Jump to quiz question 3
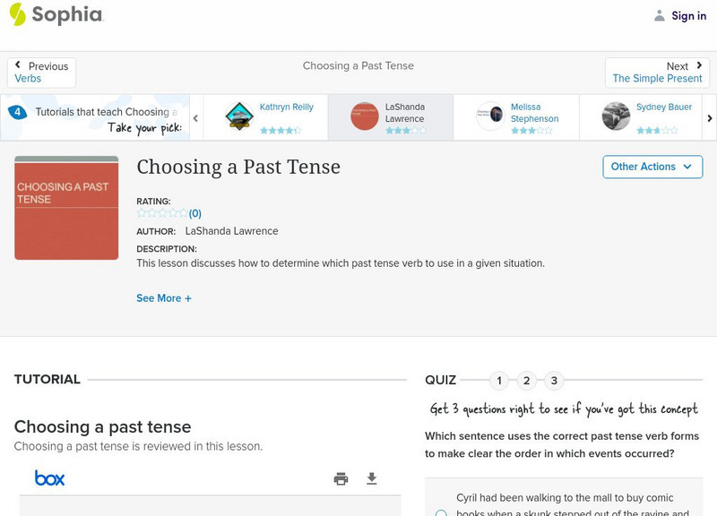The width and height of the screenshot is (717, 516). (554, 381)
